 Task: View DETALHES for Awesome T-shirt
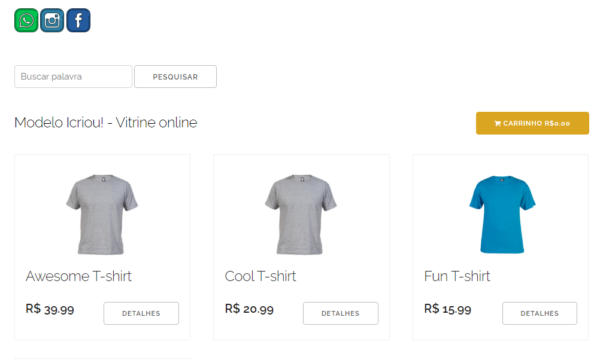(x=141, y=313)
